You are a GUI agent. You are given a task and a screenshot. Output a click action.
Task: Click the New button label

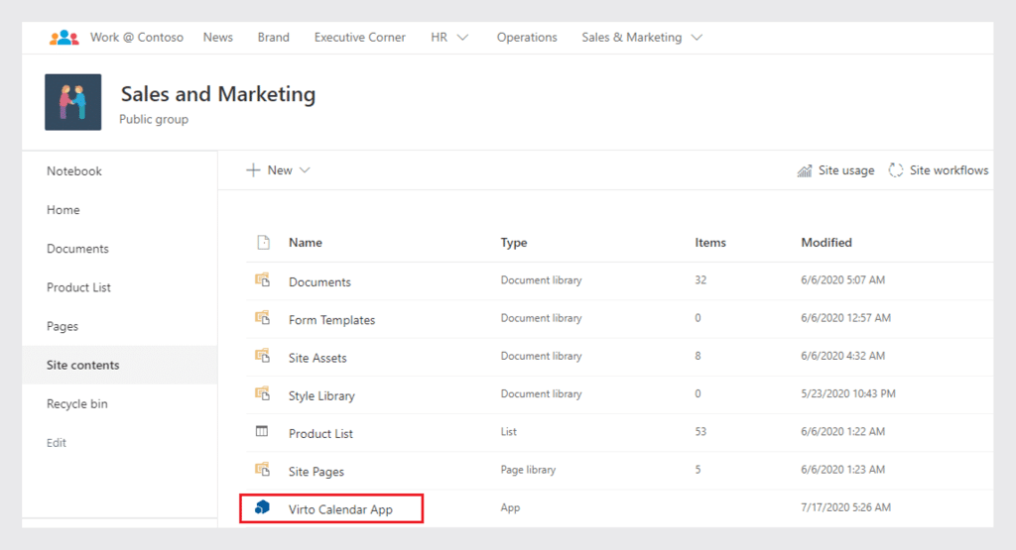[x=280, y=170]
